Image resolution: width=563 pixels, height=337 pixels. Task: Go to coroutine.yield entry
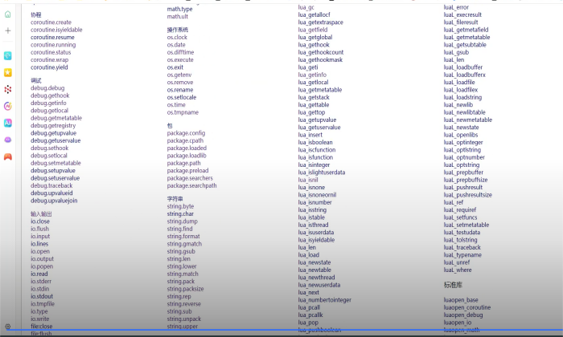pyautogui.click(x=49, y=67)
